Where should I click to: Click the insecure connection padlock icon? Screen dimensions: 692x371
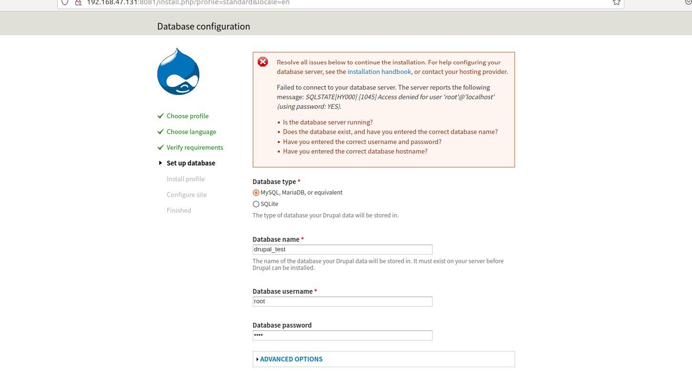tap(79, 2)
